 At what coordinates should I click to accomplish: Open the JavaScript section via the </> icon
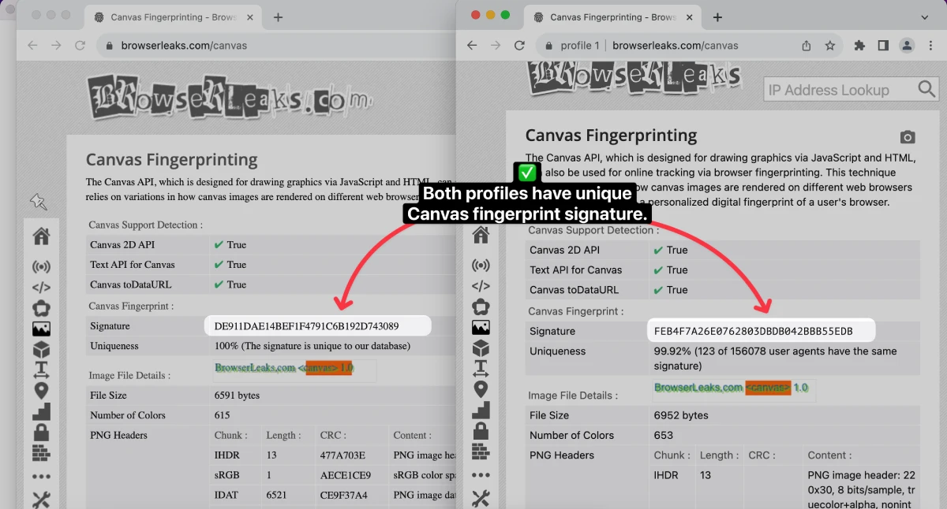tap(481, 286)
